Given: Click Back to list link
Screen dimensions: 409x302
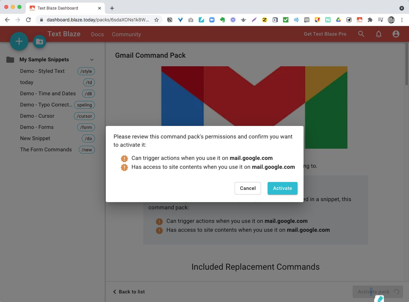Looking at the screenshot, I should [x=129, y=292].
